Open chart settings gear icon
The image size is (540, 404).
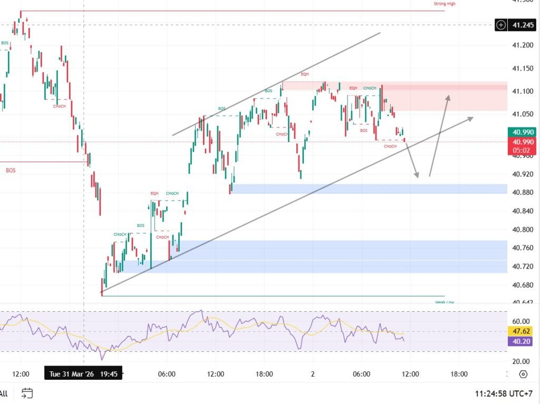[523, 374]
